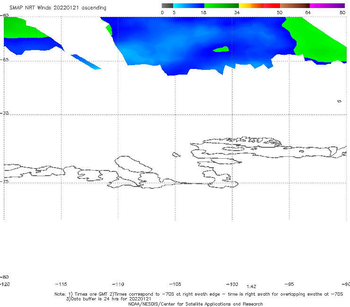350x307 pixels.
Task: Click the NOAA/NESDIS credit line
Action: 195,304
